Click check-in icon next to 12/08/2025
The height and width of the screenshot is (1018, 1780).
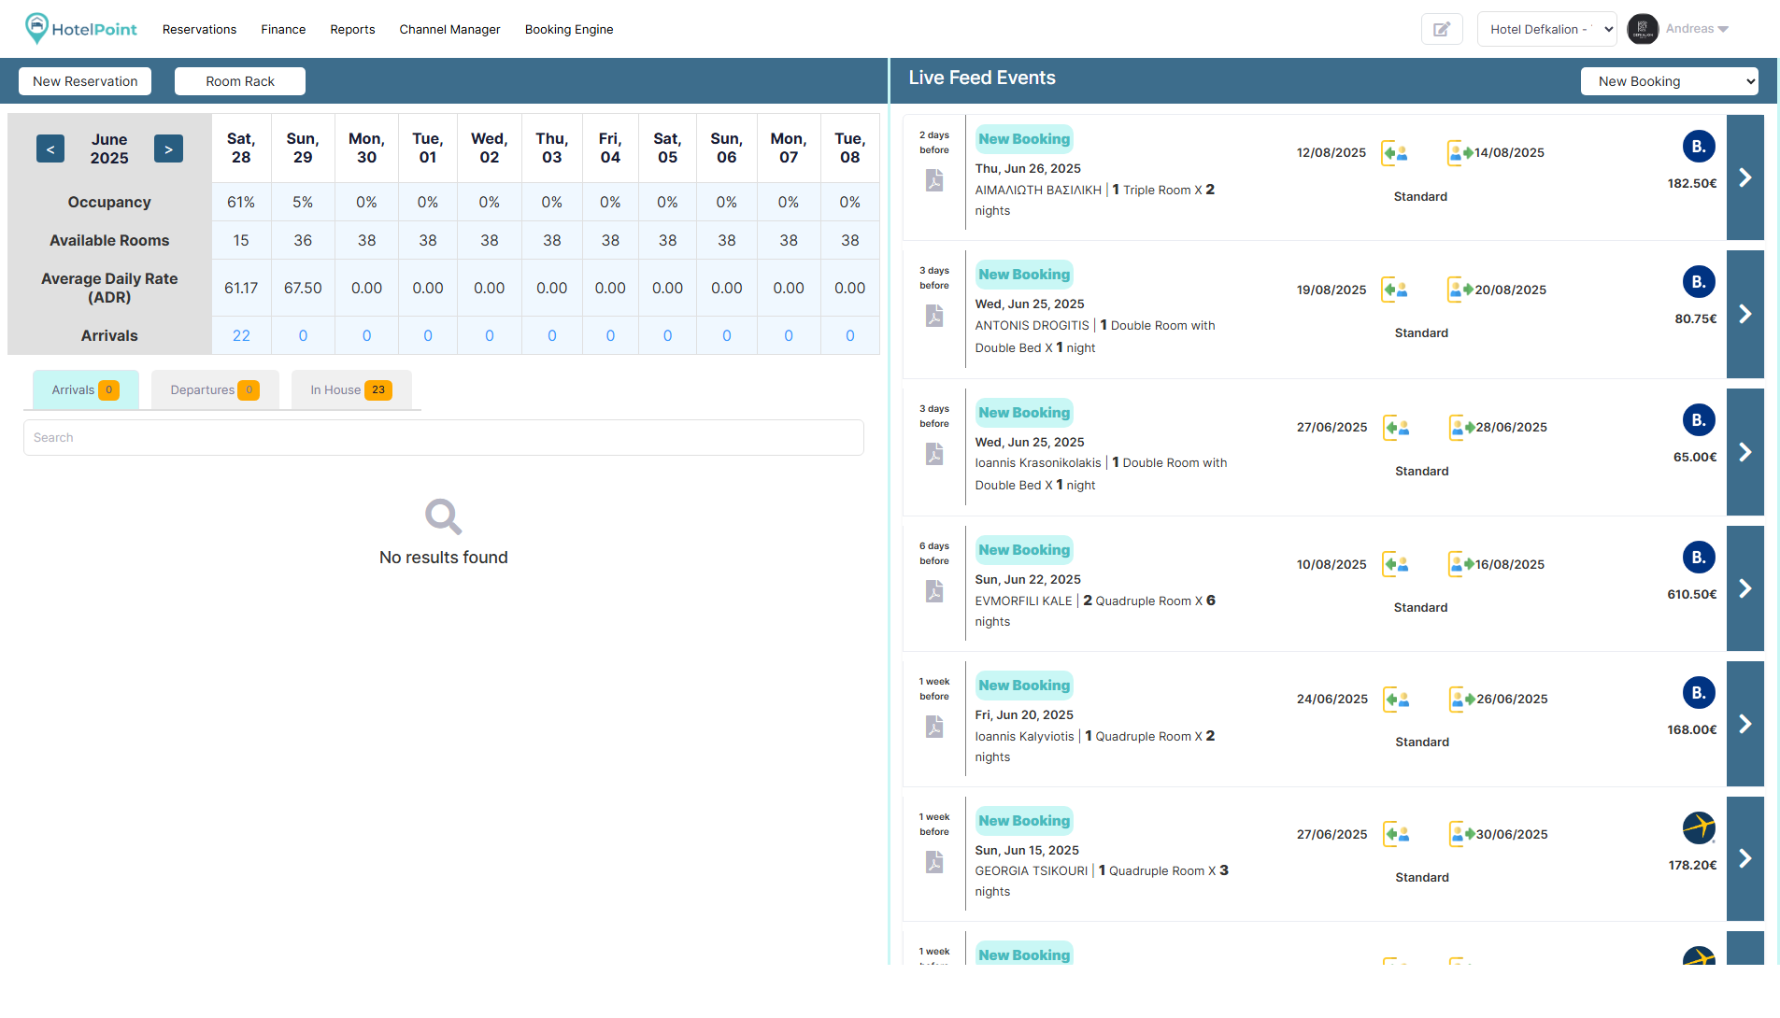point(1395,153)
